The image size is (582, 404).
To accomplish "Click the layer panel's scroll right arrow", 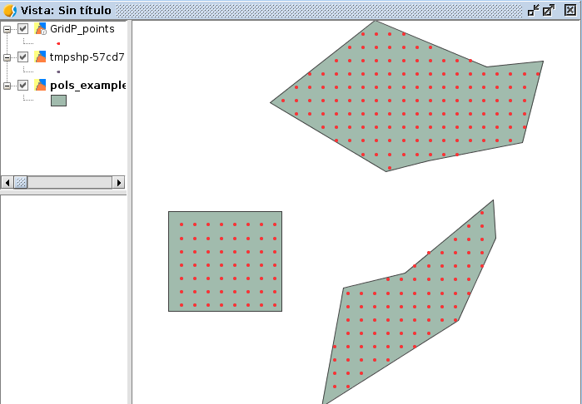I will point(118,182).
